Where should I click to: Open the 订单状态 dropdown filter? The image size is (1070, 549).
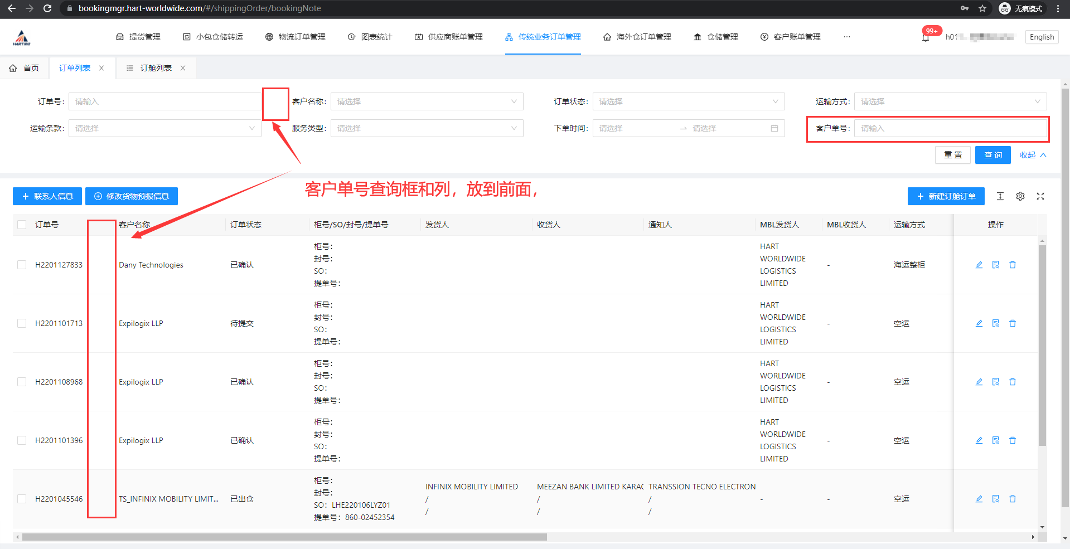689,101
